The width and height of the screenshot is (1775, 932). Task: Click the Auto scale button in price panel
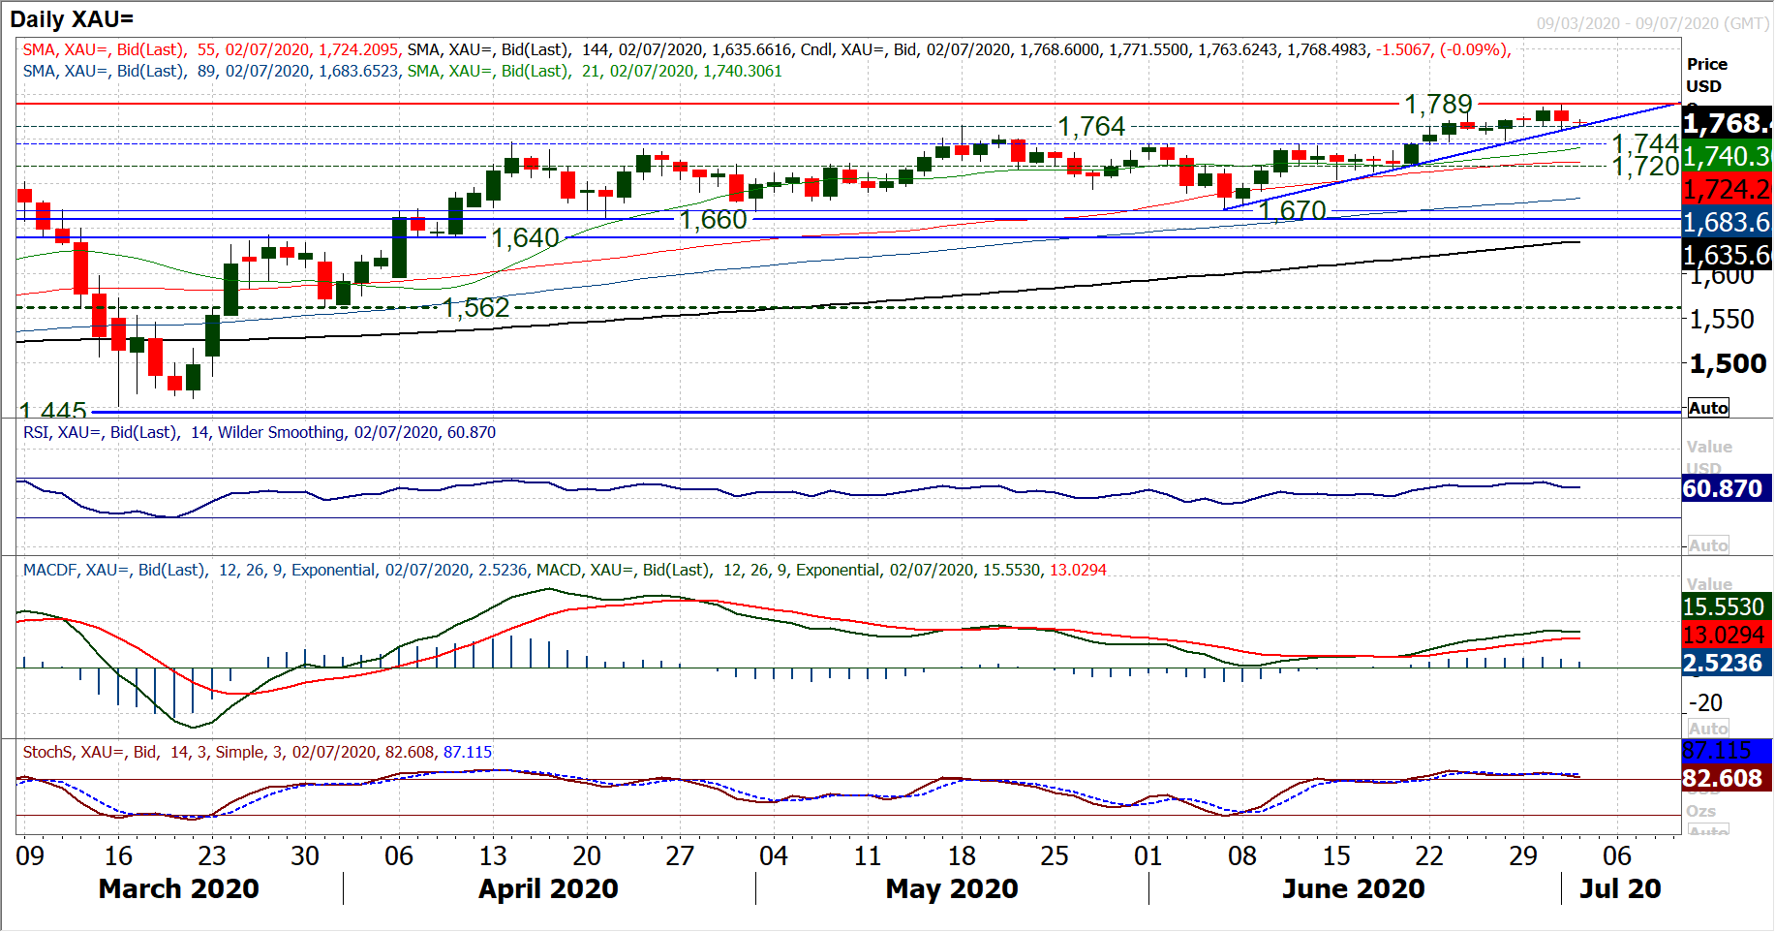point(1708,408)
